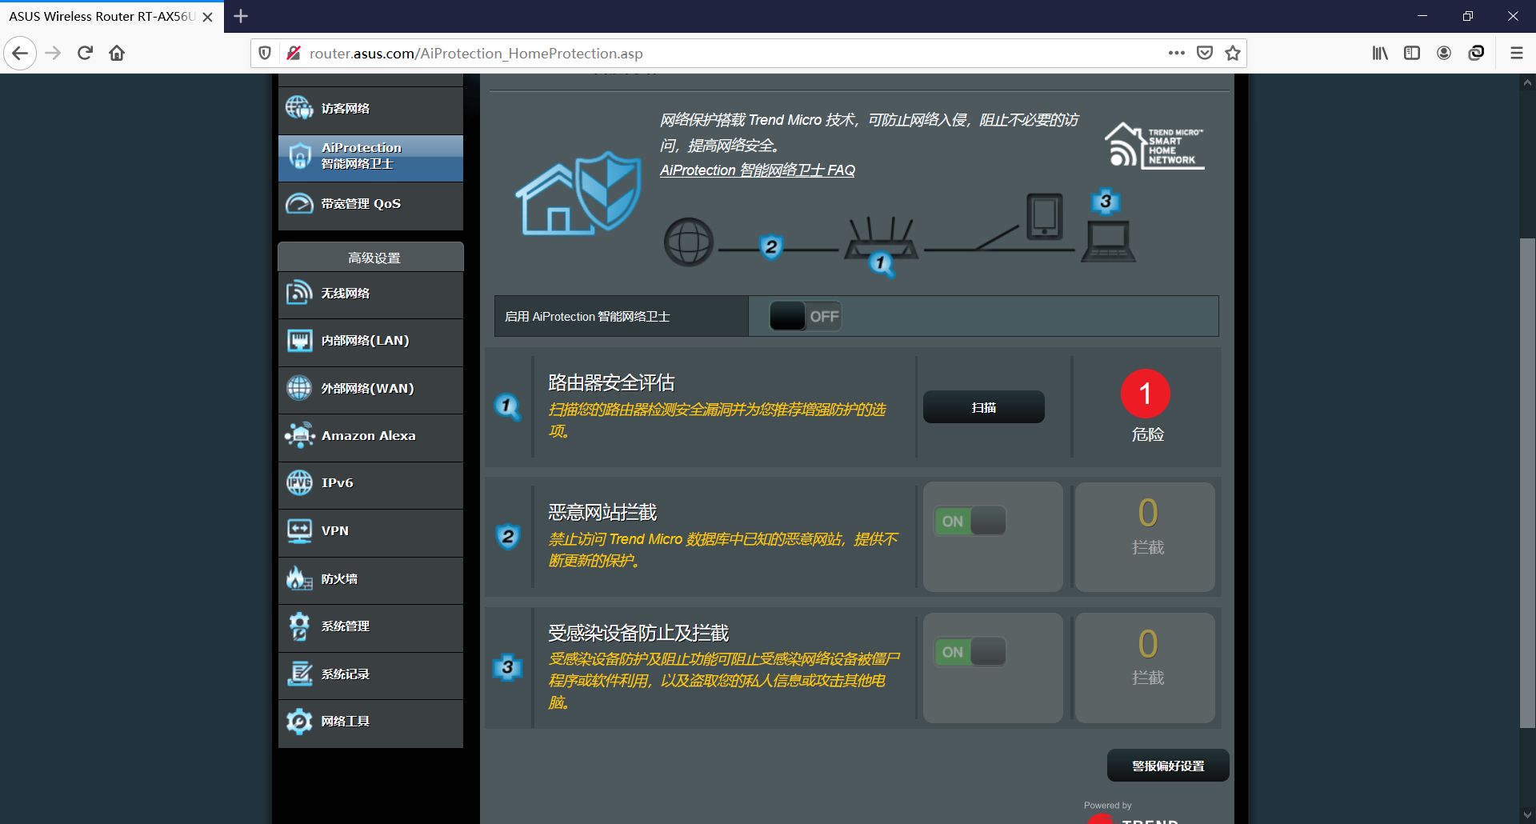Save page to Pocket icon
Viewport: 1536px width, 824px height.
coord(1205,53)
